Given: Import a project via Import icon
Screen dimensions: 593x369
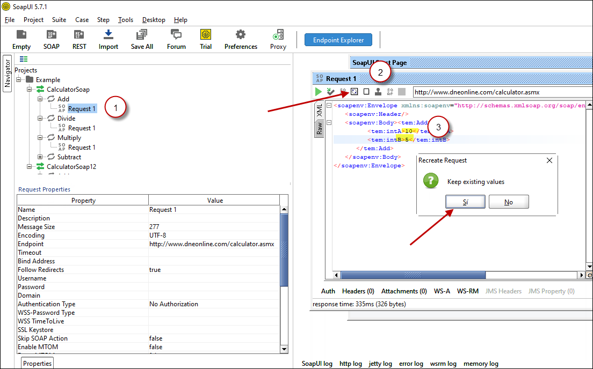Looking at the screenshot, I should tap(109, 39).
